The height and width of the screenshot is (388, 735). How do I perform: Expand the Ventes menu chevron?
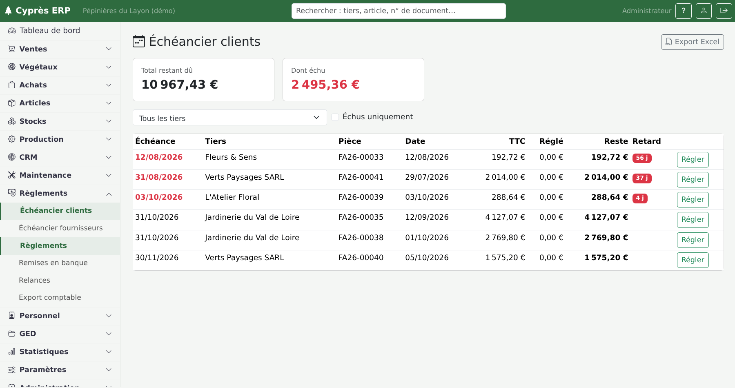tap(109, 49)
